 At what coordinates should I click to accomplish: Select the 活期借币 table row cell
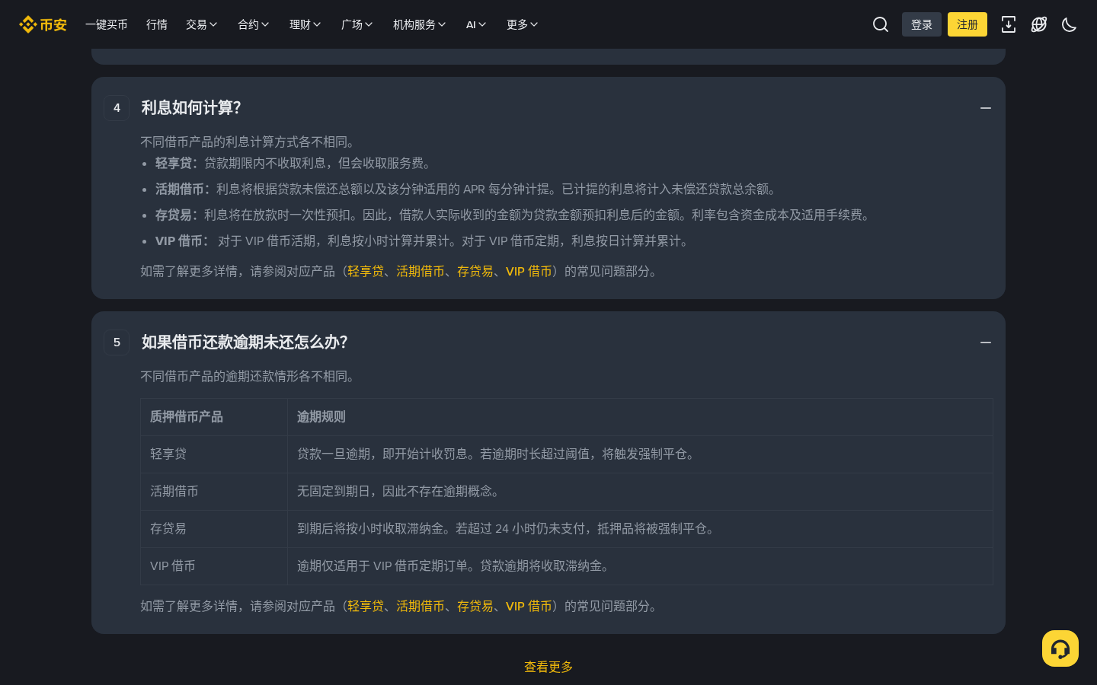214,492
